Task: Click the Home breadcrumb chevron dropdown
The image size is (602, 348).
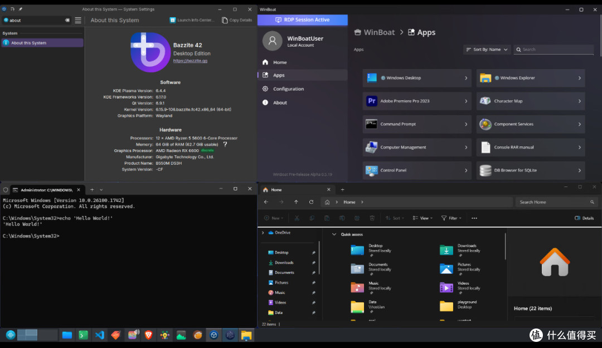Action: (362, 202)
